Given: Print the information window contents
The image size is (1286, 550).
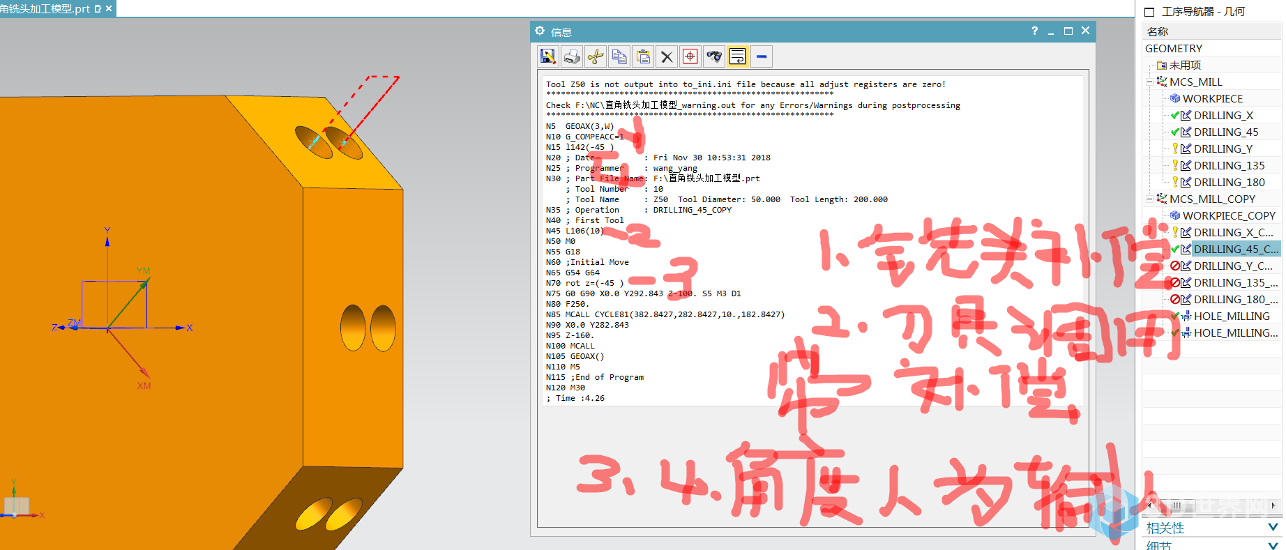Looking at the screenshot, I should [x=572, y=56].
